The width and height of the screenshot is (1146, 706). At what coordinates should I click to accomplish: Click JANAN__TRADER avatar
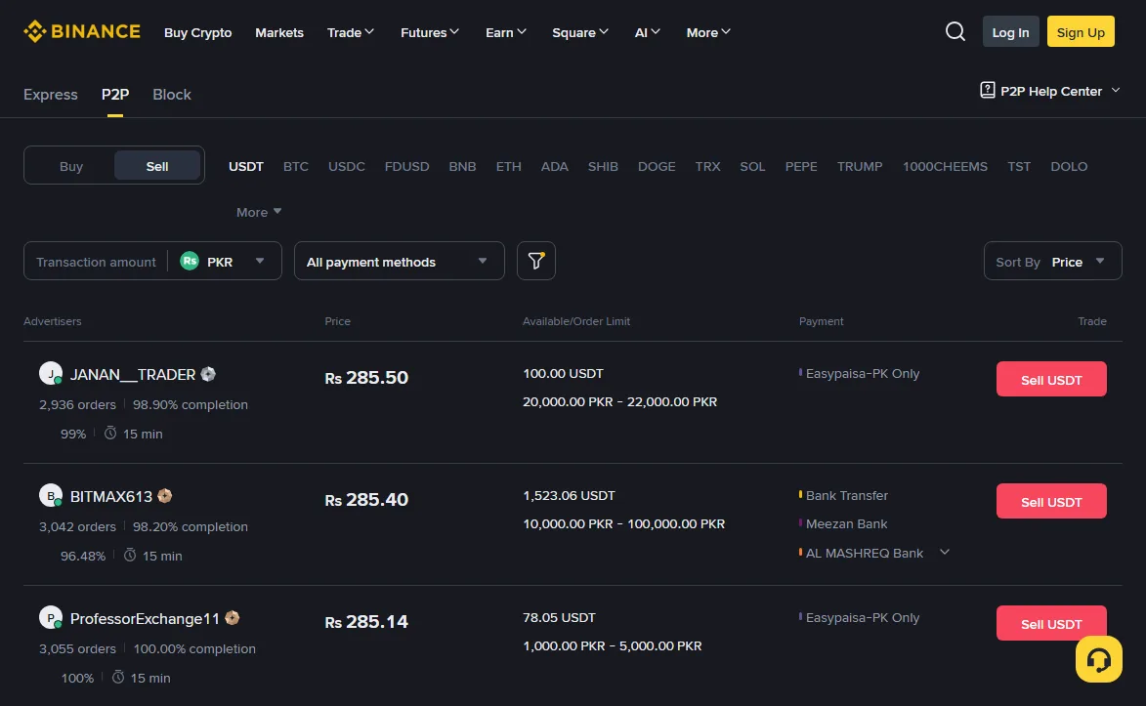point(51,373)
